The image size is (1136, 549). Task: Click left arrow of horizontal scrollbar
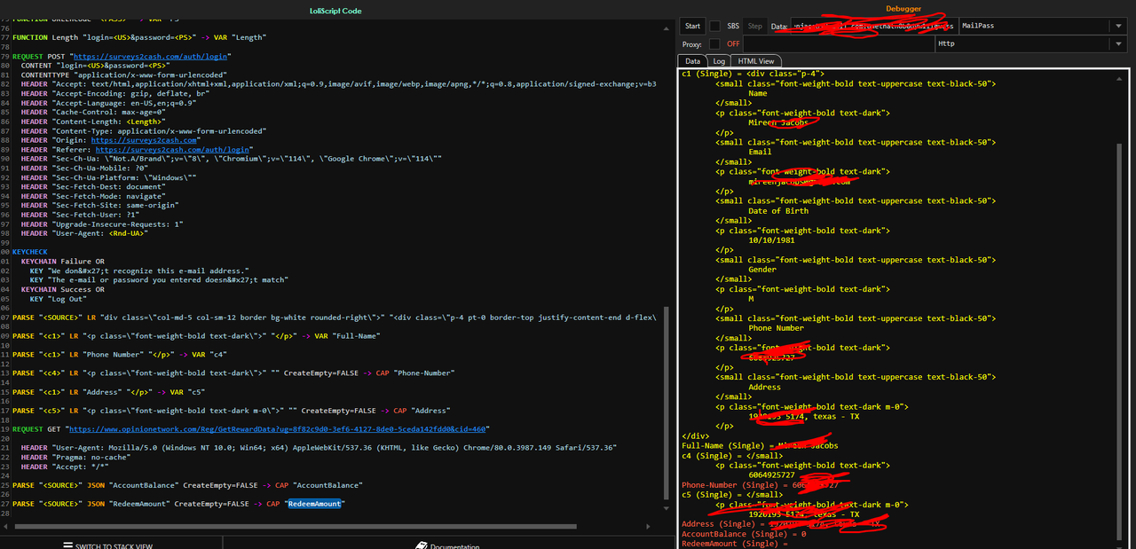[6, 526]
